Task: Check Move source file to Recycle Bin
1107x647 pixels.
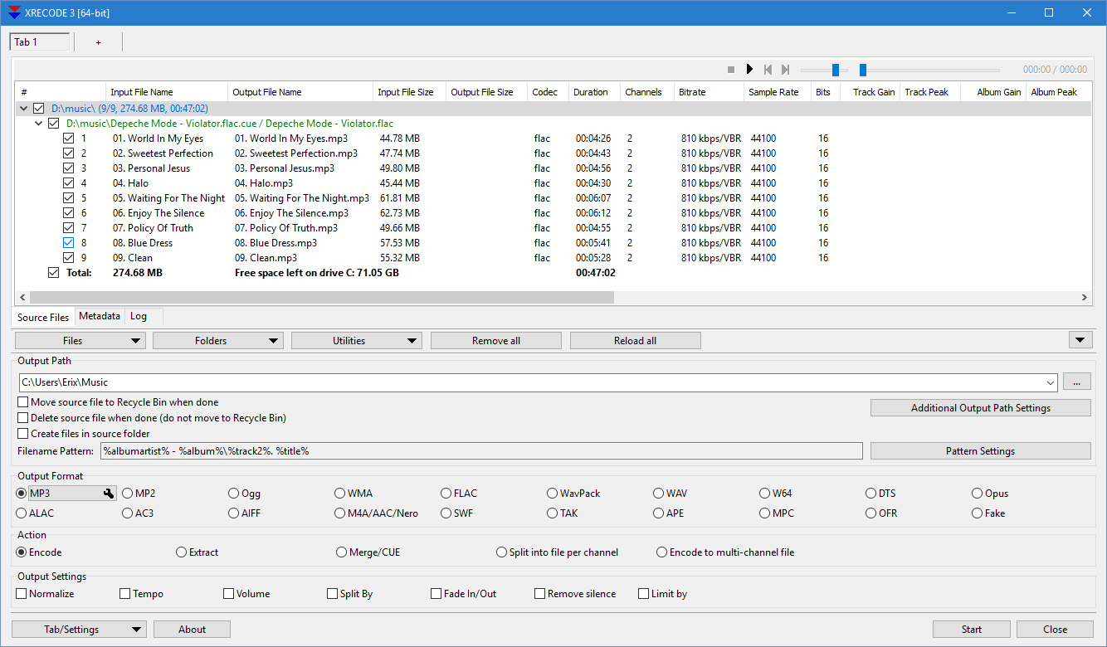Action: point(21,401)
